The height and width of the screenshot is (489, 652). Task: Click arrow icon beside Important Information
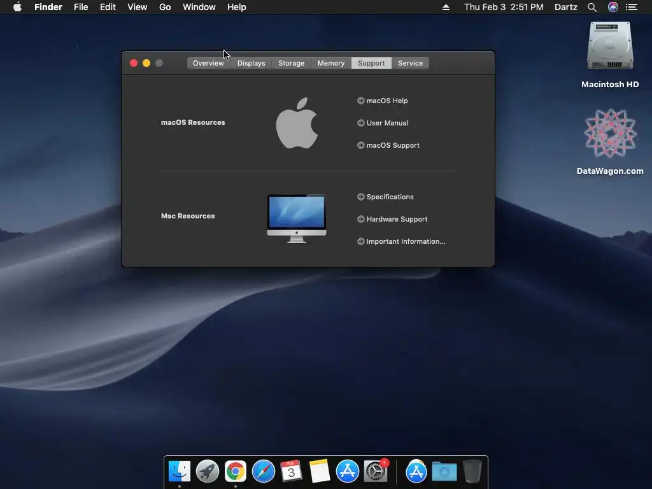361,241
